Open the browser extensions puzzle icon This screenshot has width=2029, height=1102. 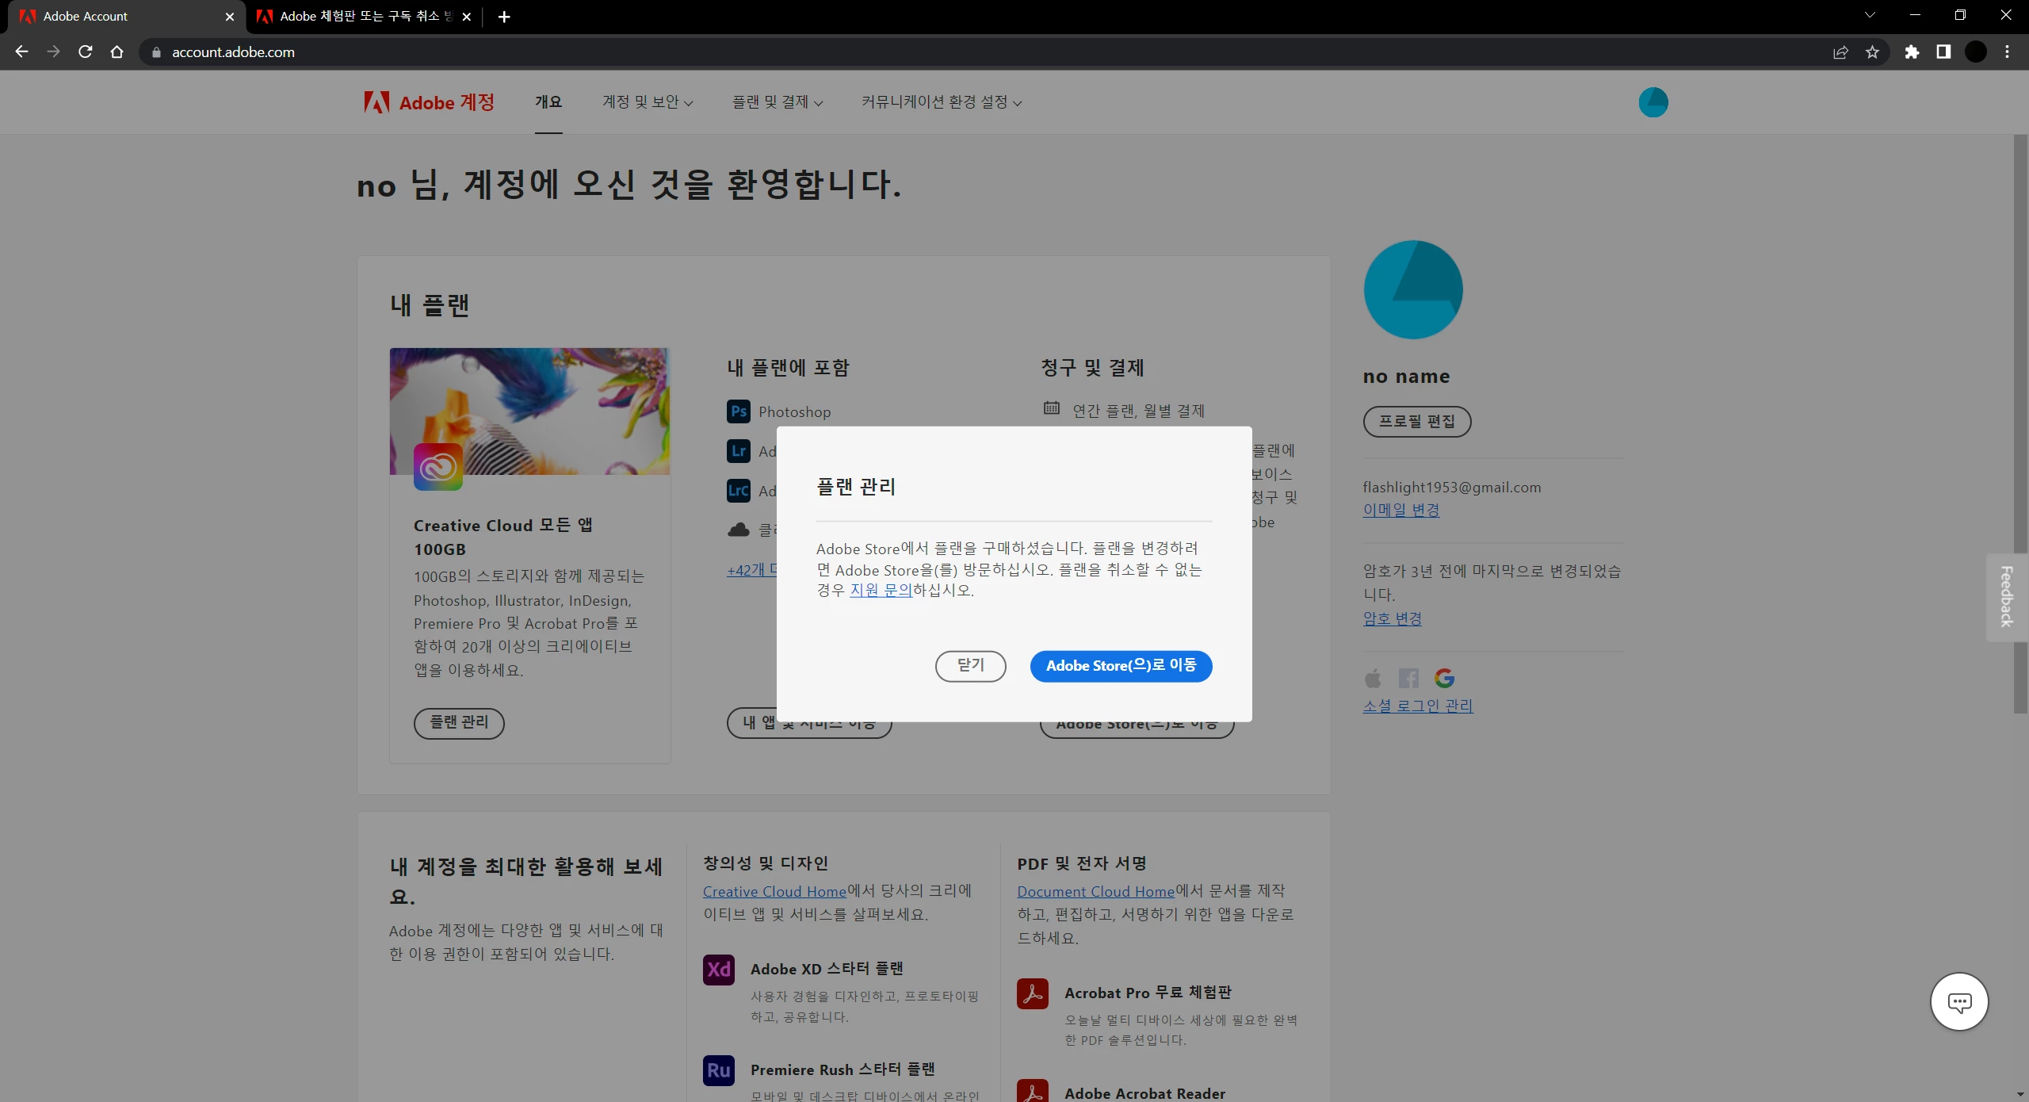coord(1912,52)
